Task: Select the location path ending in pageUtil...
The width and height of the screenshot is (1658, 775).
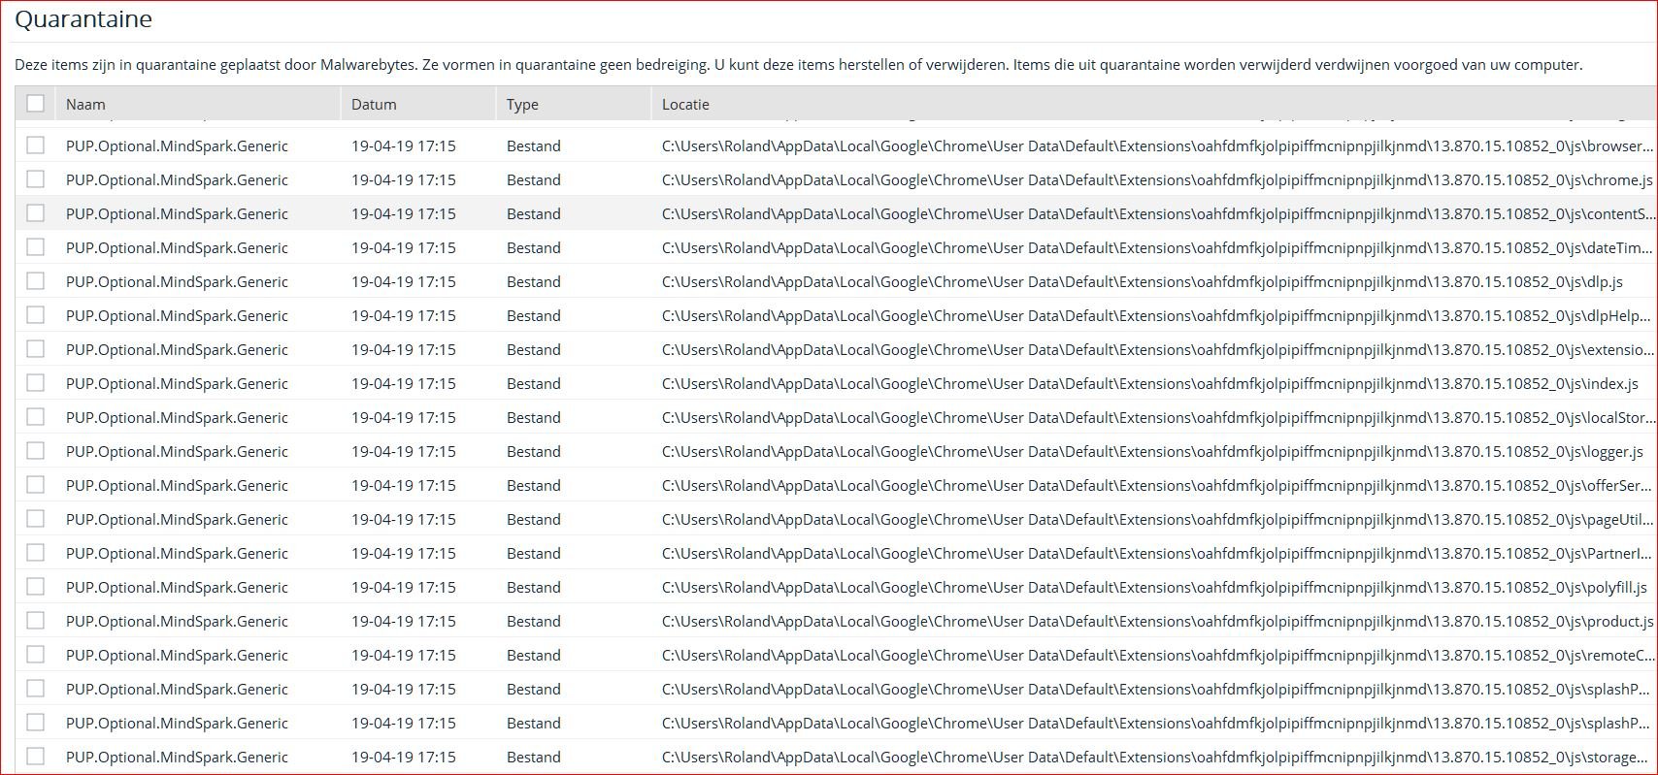Action: [1158, 519]
